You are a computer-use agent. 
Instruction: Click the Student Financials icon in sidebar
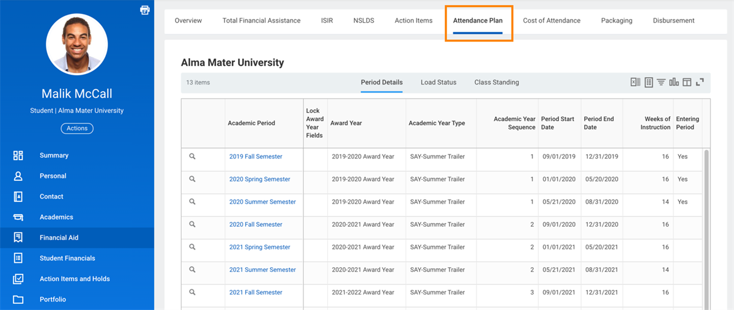(18, 258)
